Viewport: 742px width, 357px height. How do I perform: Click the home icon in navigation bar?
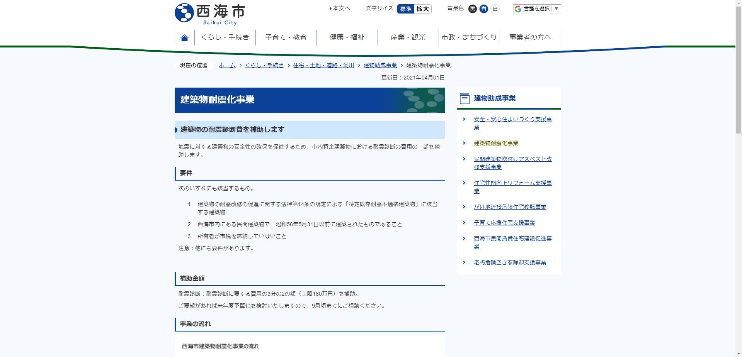(184, 37)
